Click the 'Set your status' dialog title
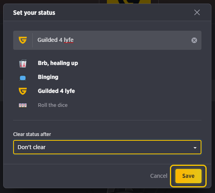The width and height of the screenshot is (215, 193). coord(34,13)
